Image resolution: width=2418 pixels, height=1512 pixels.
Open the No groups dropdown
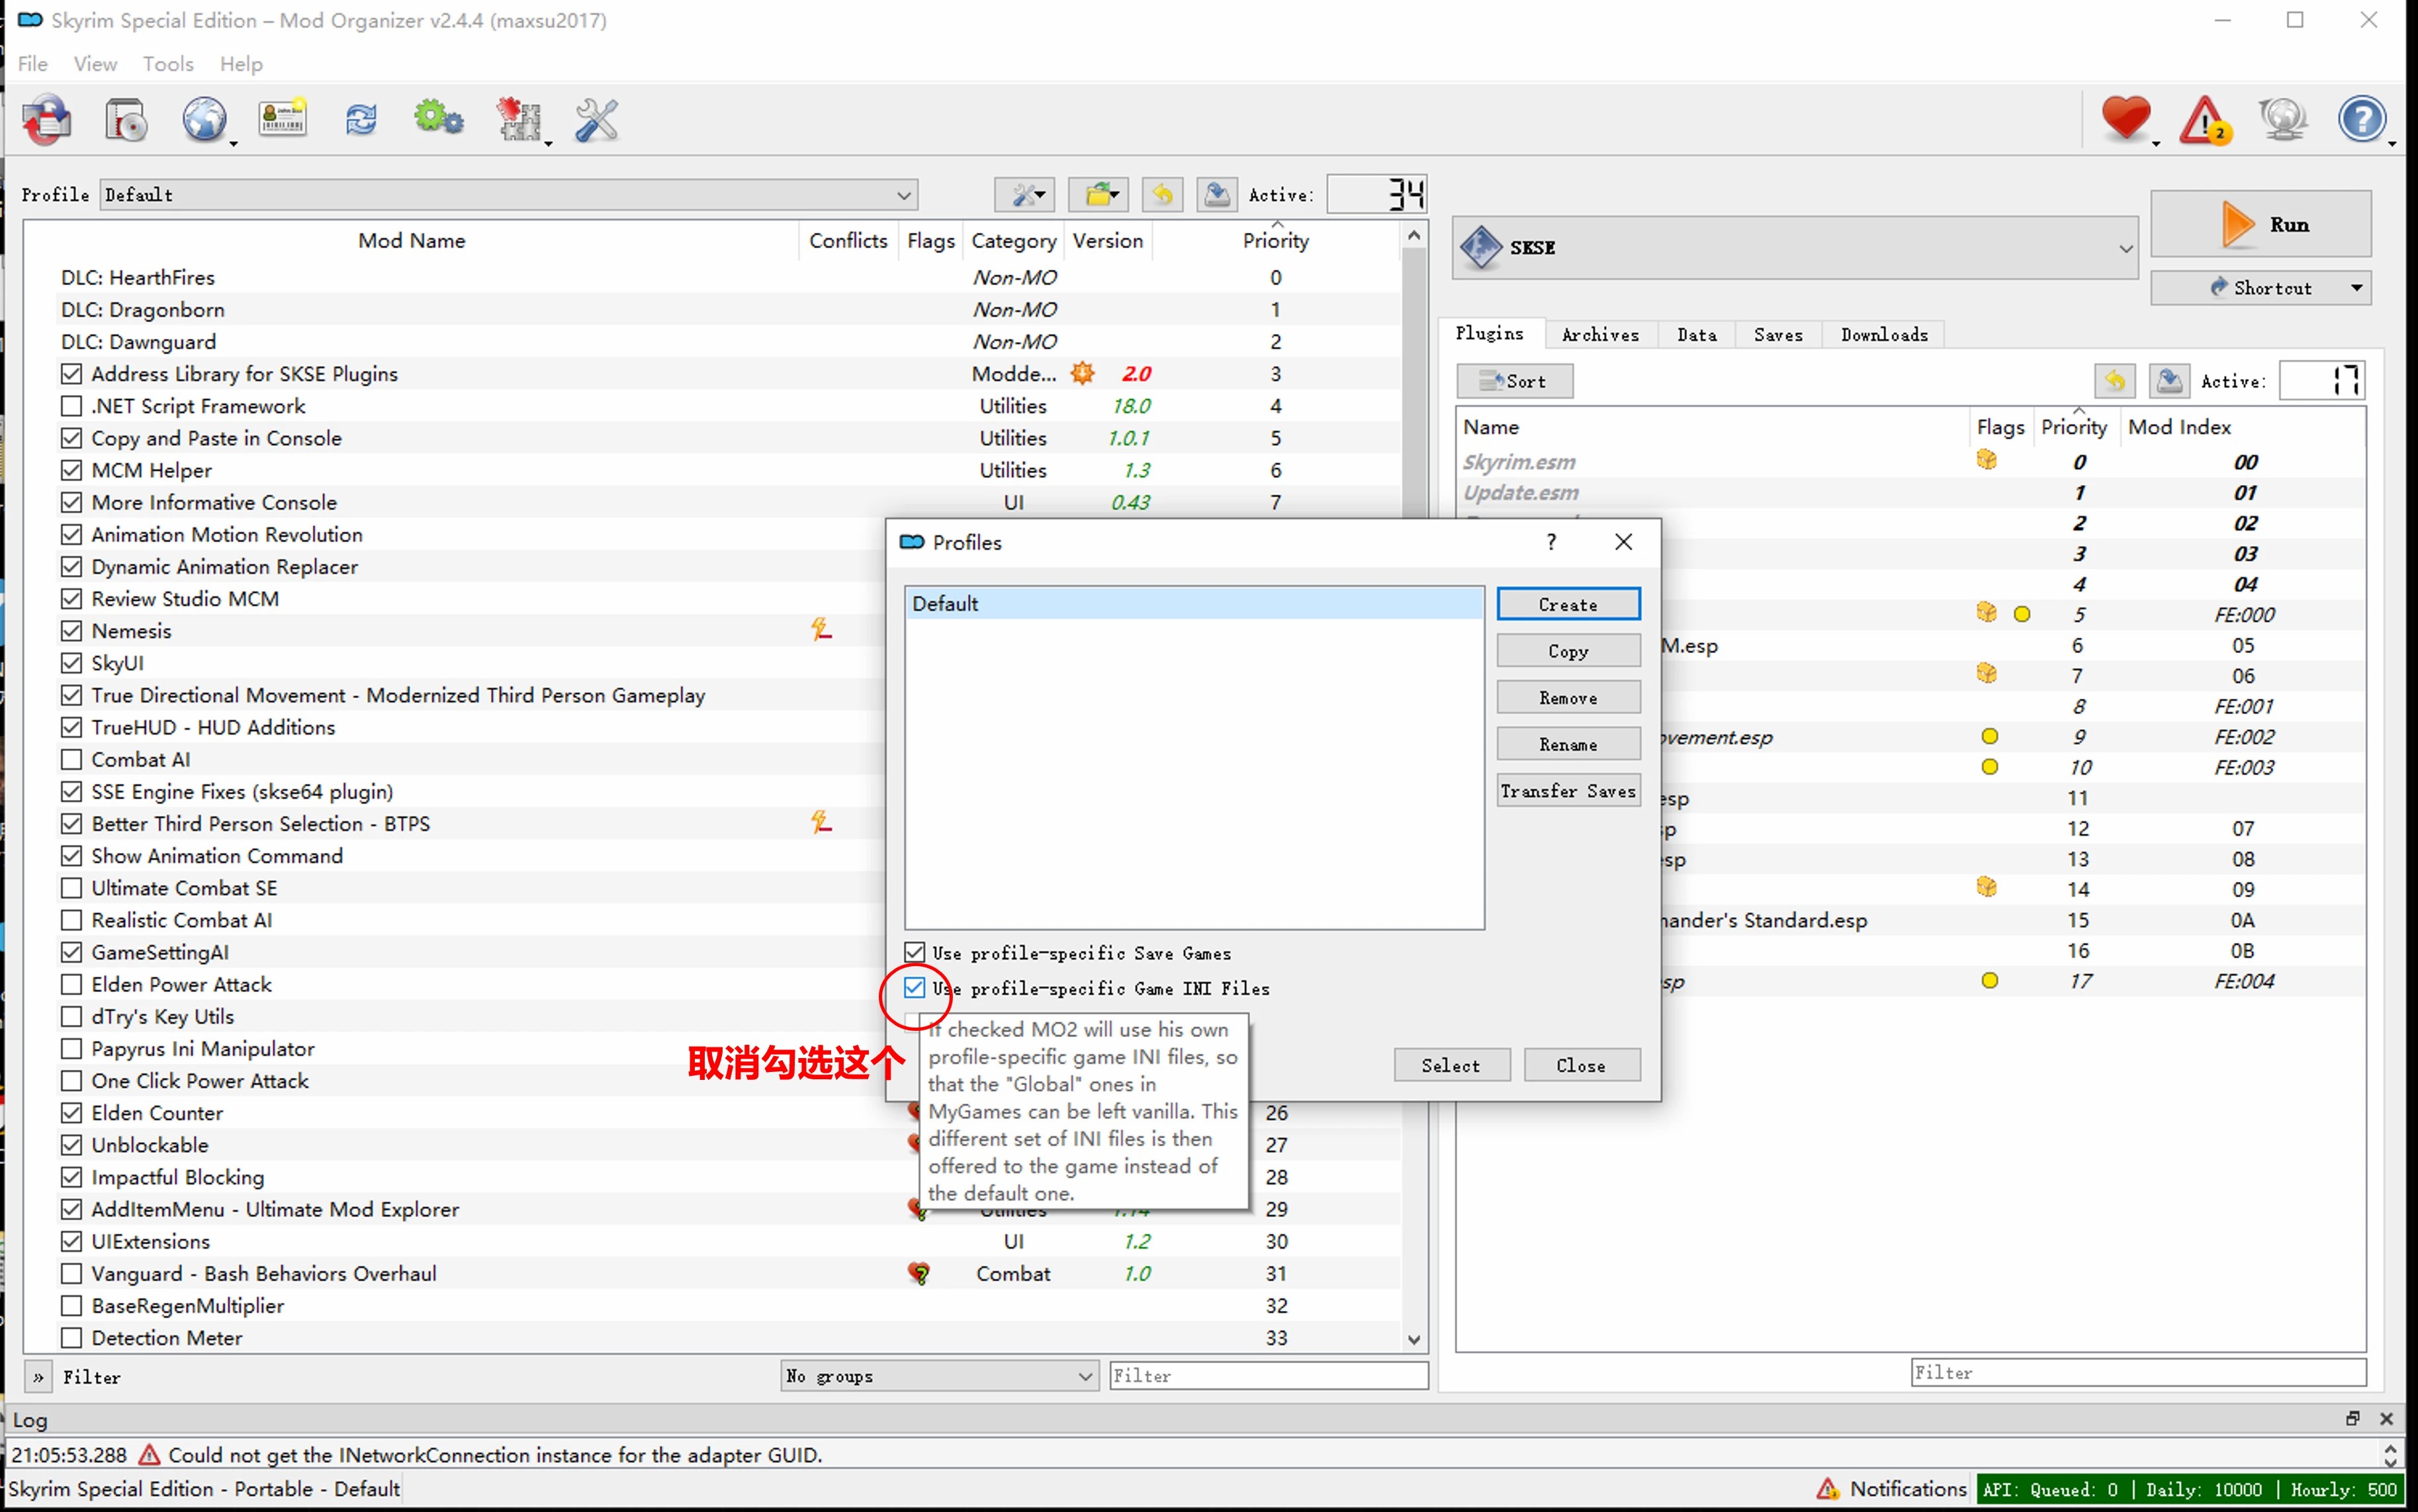[x=939, y=1376]
